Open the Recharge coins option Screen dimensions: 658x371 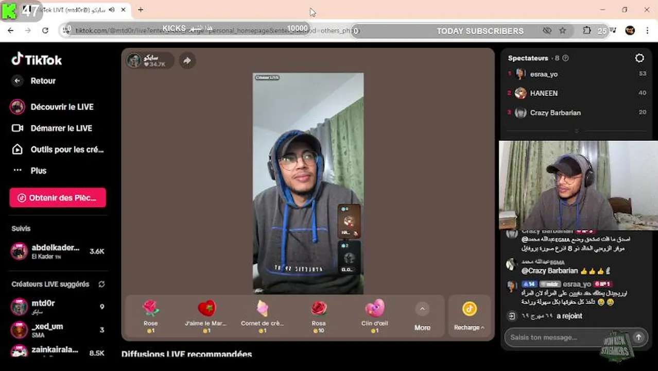coord(469,316)
